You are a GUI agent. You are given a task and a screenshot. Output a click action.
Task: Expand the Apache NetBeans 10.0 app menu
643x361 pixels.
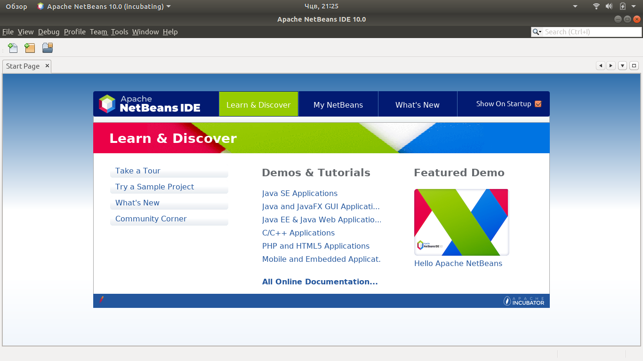pos(104,6)
